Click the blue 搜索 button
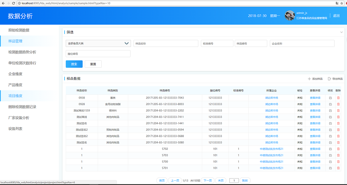The image size is (347, 185). (74, 64)
